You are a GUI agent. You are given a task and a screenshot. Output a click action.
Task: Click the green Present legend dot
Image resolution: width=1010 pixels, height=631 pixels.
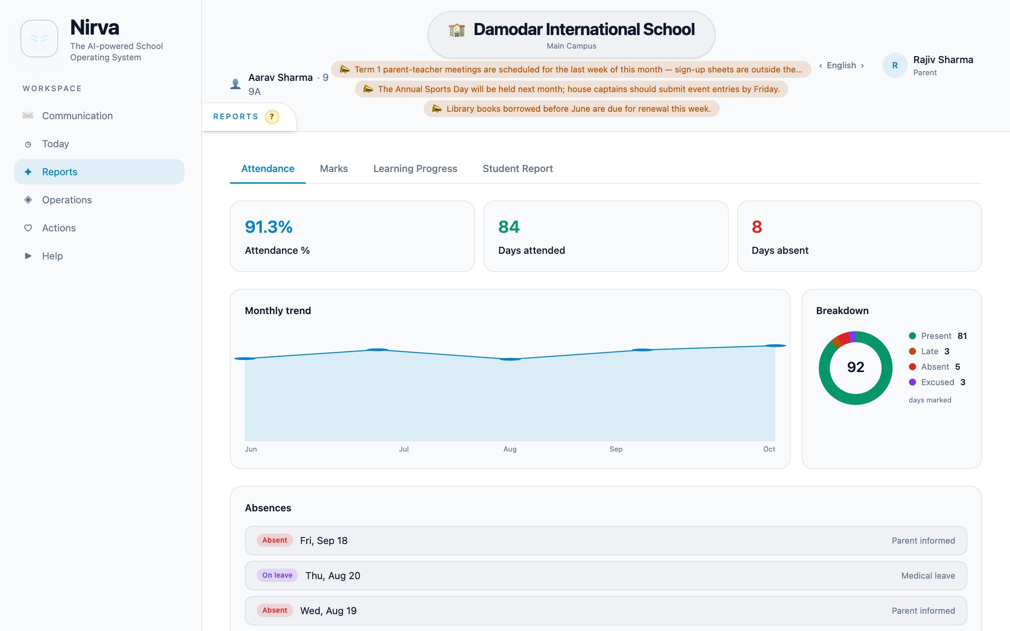click(912, 336)
